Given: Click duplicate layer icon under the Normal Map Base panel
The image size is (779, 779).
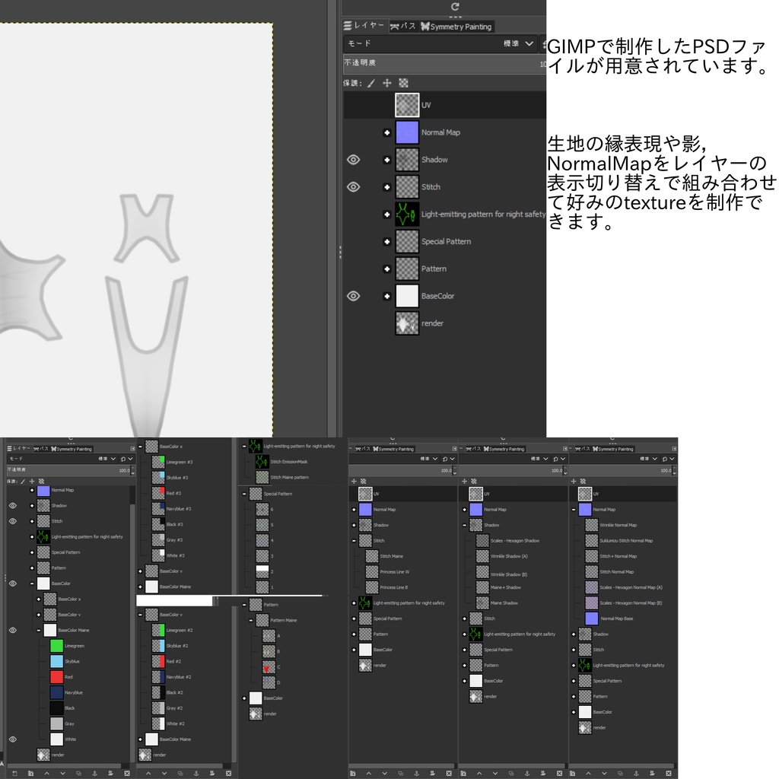Looking at the screenshot, I should 621,773.
